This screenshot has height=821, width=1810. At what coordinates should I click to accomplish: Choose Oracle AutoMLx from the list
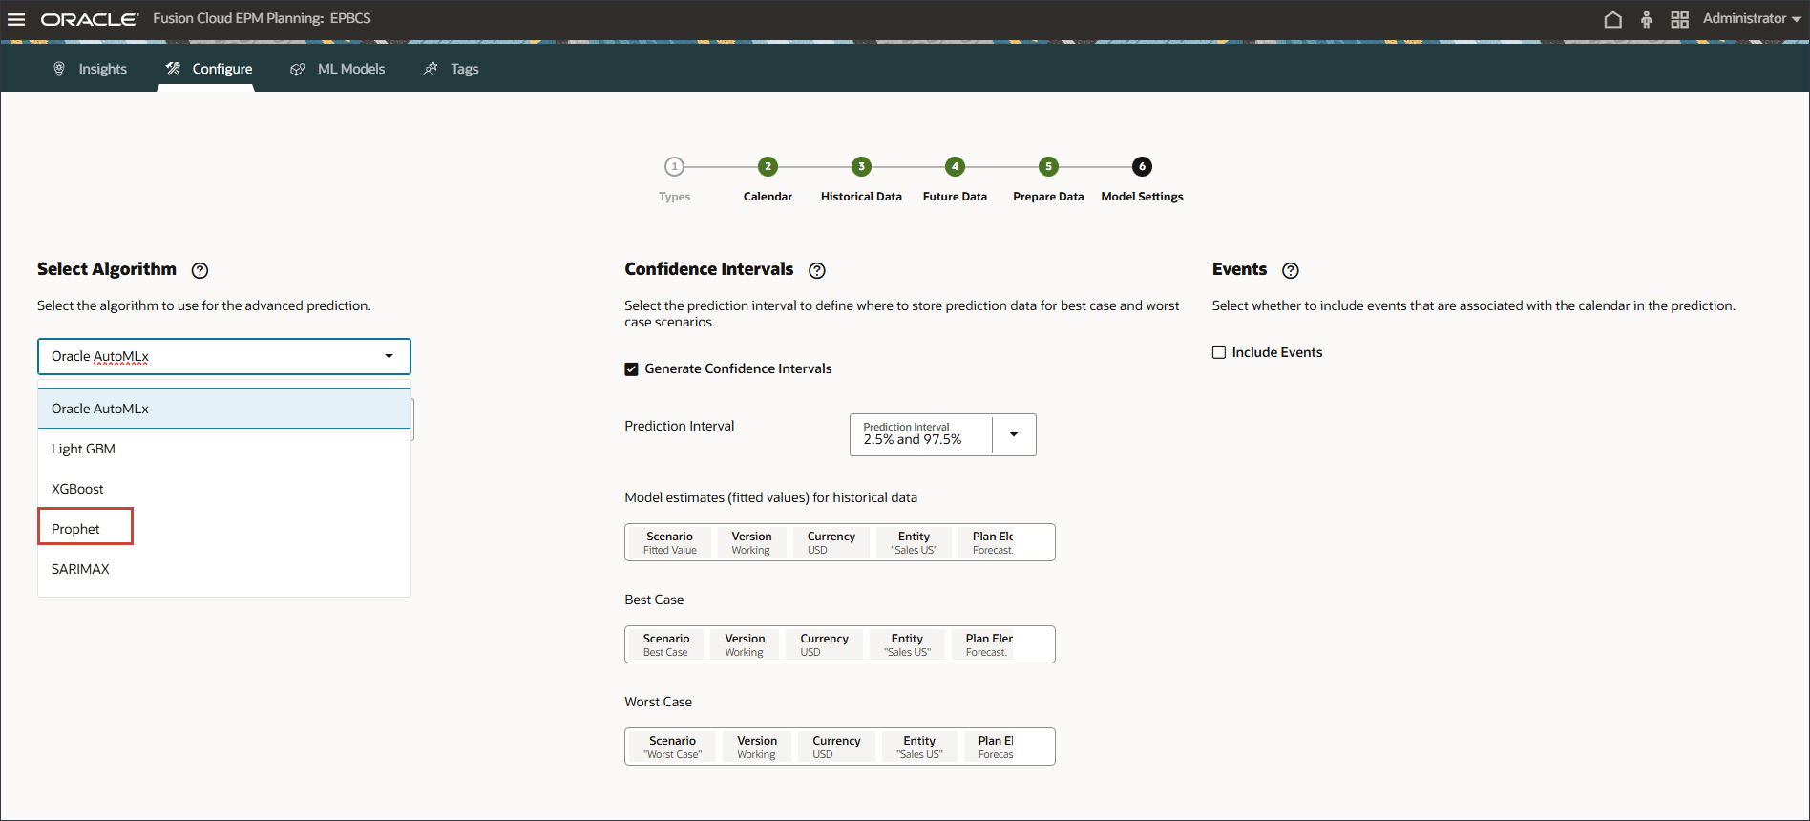tap(224, 409)
